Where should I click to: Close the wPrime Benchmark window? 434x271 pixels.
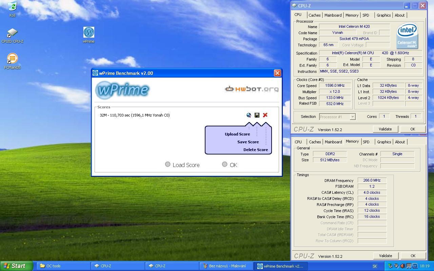coord(277,73)
